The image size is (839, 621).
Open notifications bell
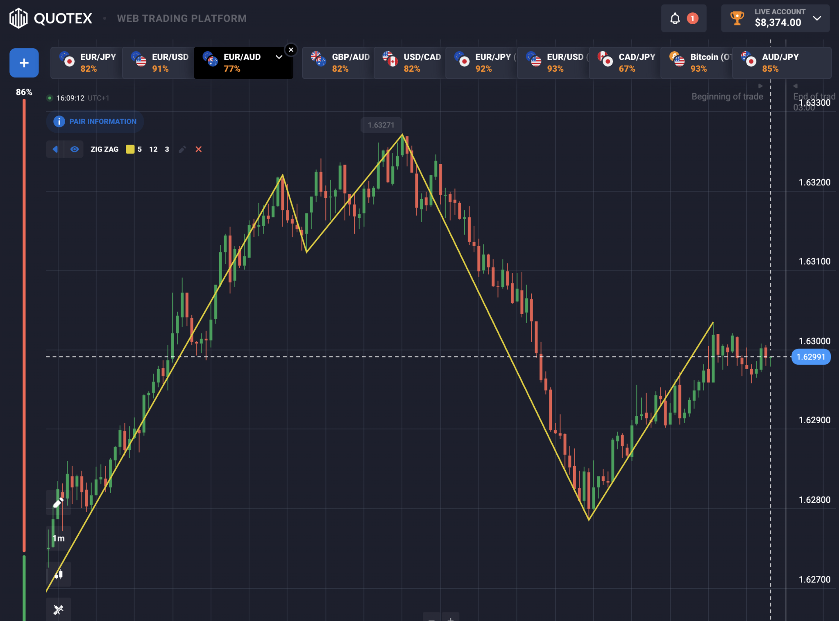click(x=675, y=18)
